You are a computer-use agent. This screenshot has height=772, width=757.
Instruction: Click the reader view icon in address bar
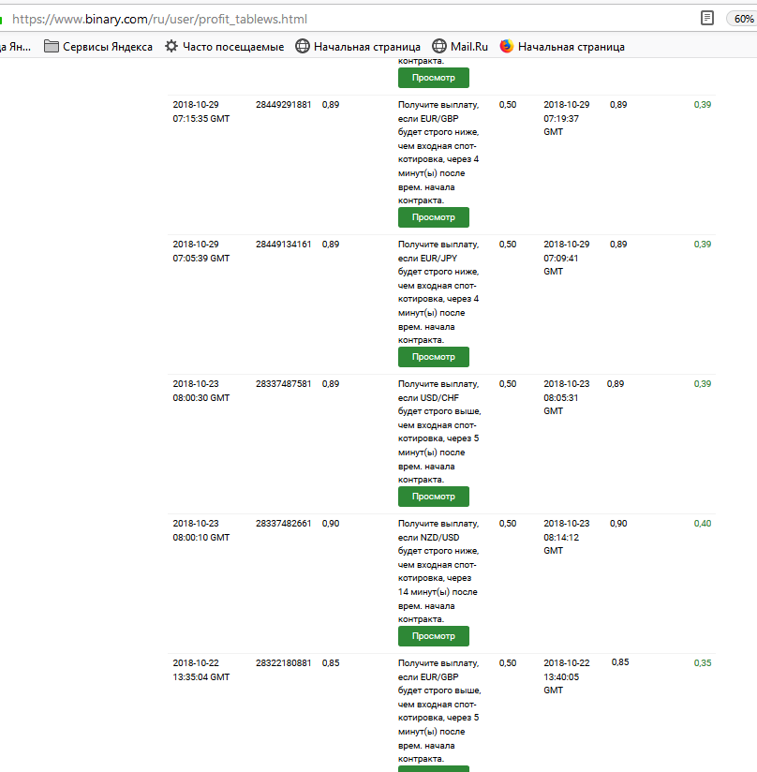[x=707, y=18]
